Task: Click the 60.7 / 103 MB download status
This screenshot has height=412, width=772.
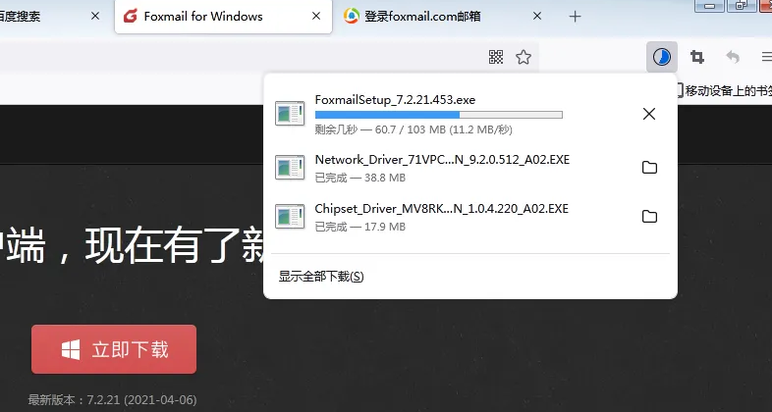Action: (x=414, y=129)
